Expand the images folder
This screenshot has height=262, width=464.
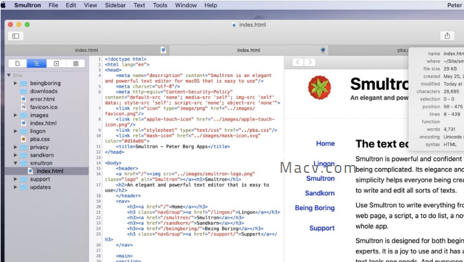click(x=15, y=115)
